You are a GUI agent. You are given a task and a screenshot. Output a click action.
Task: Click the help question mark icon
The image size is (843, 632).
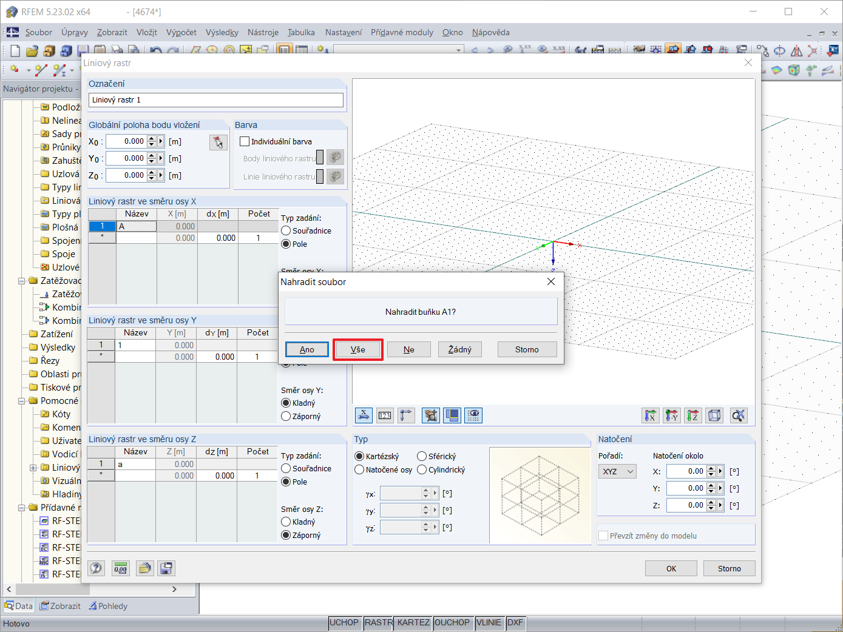(x=96, y=568)
